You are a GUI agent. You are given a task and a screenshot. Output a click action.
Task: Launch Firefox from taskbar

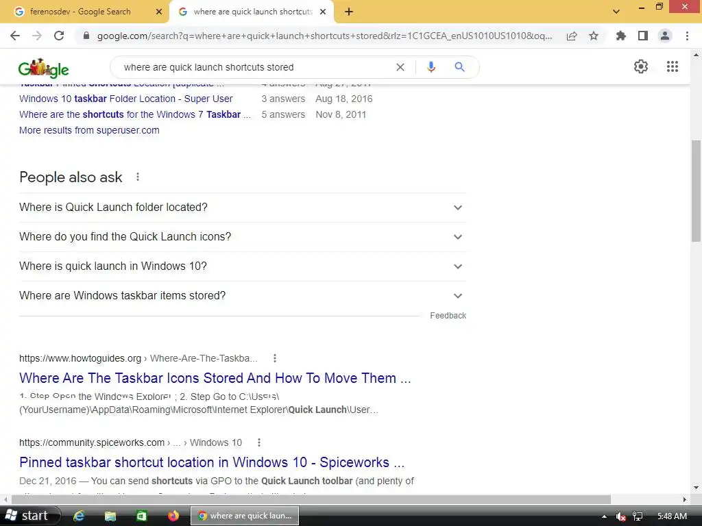[x=173, y=516]
